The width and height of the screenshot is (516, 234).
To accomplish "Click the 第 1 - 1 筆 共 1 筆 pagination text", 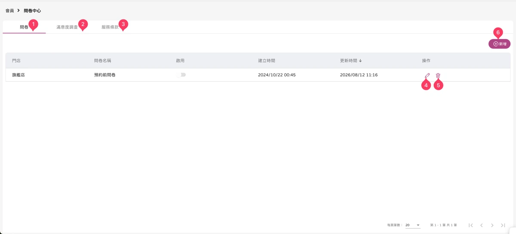I will [x=443, y=225].
